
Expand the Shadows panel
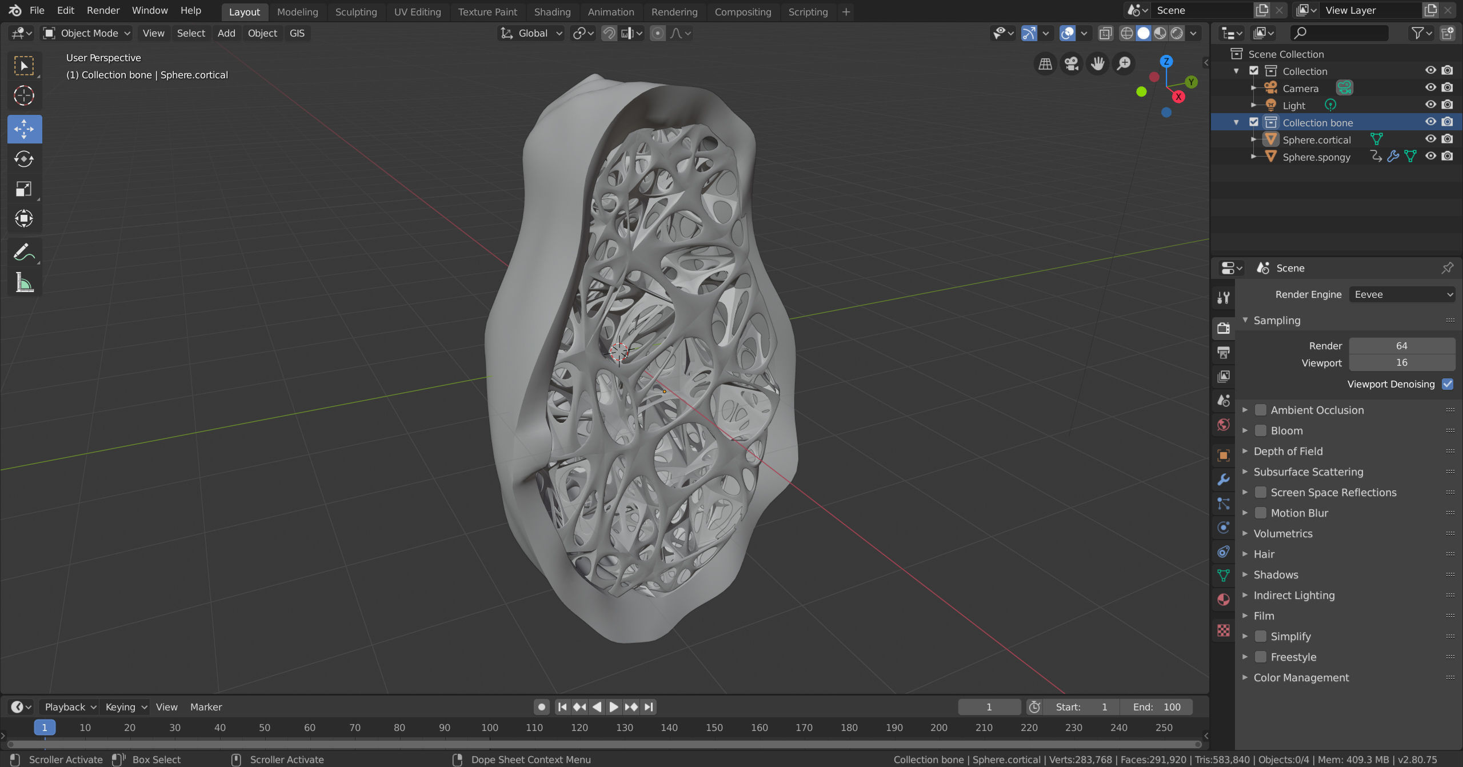pos(1245,574)
